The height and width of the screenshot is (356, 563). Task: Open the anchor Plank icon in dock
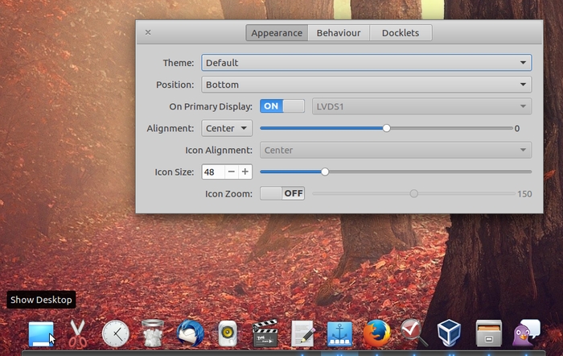point(339,333)
